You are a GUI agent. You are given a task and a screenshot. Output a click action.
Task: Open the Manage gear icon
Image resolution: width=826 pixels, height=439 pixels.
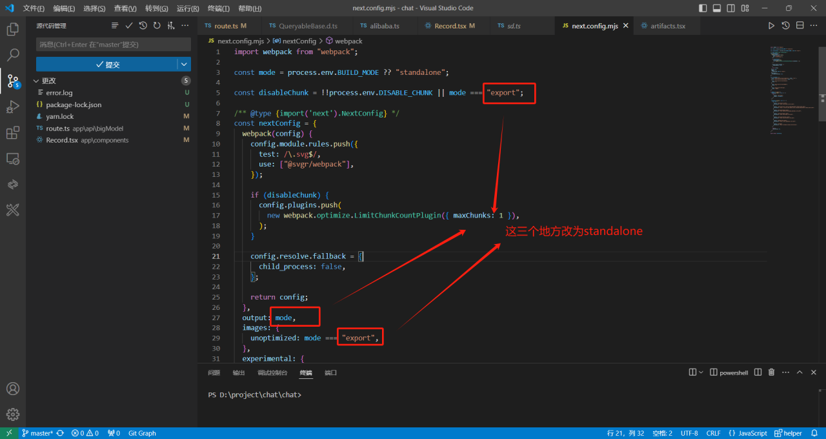pyautogui.click(x=12, y=414)
